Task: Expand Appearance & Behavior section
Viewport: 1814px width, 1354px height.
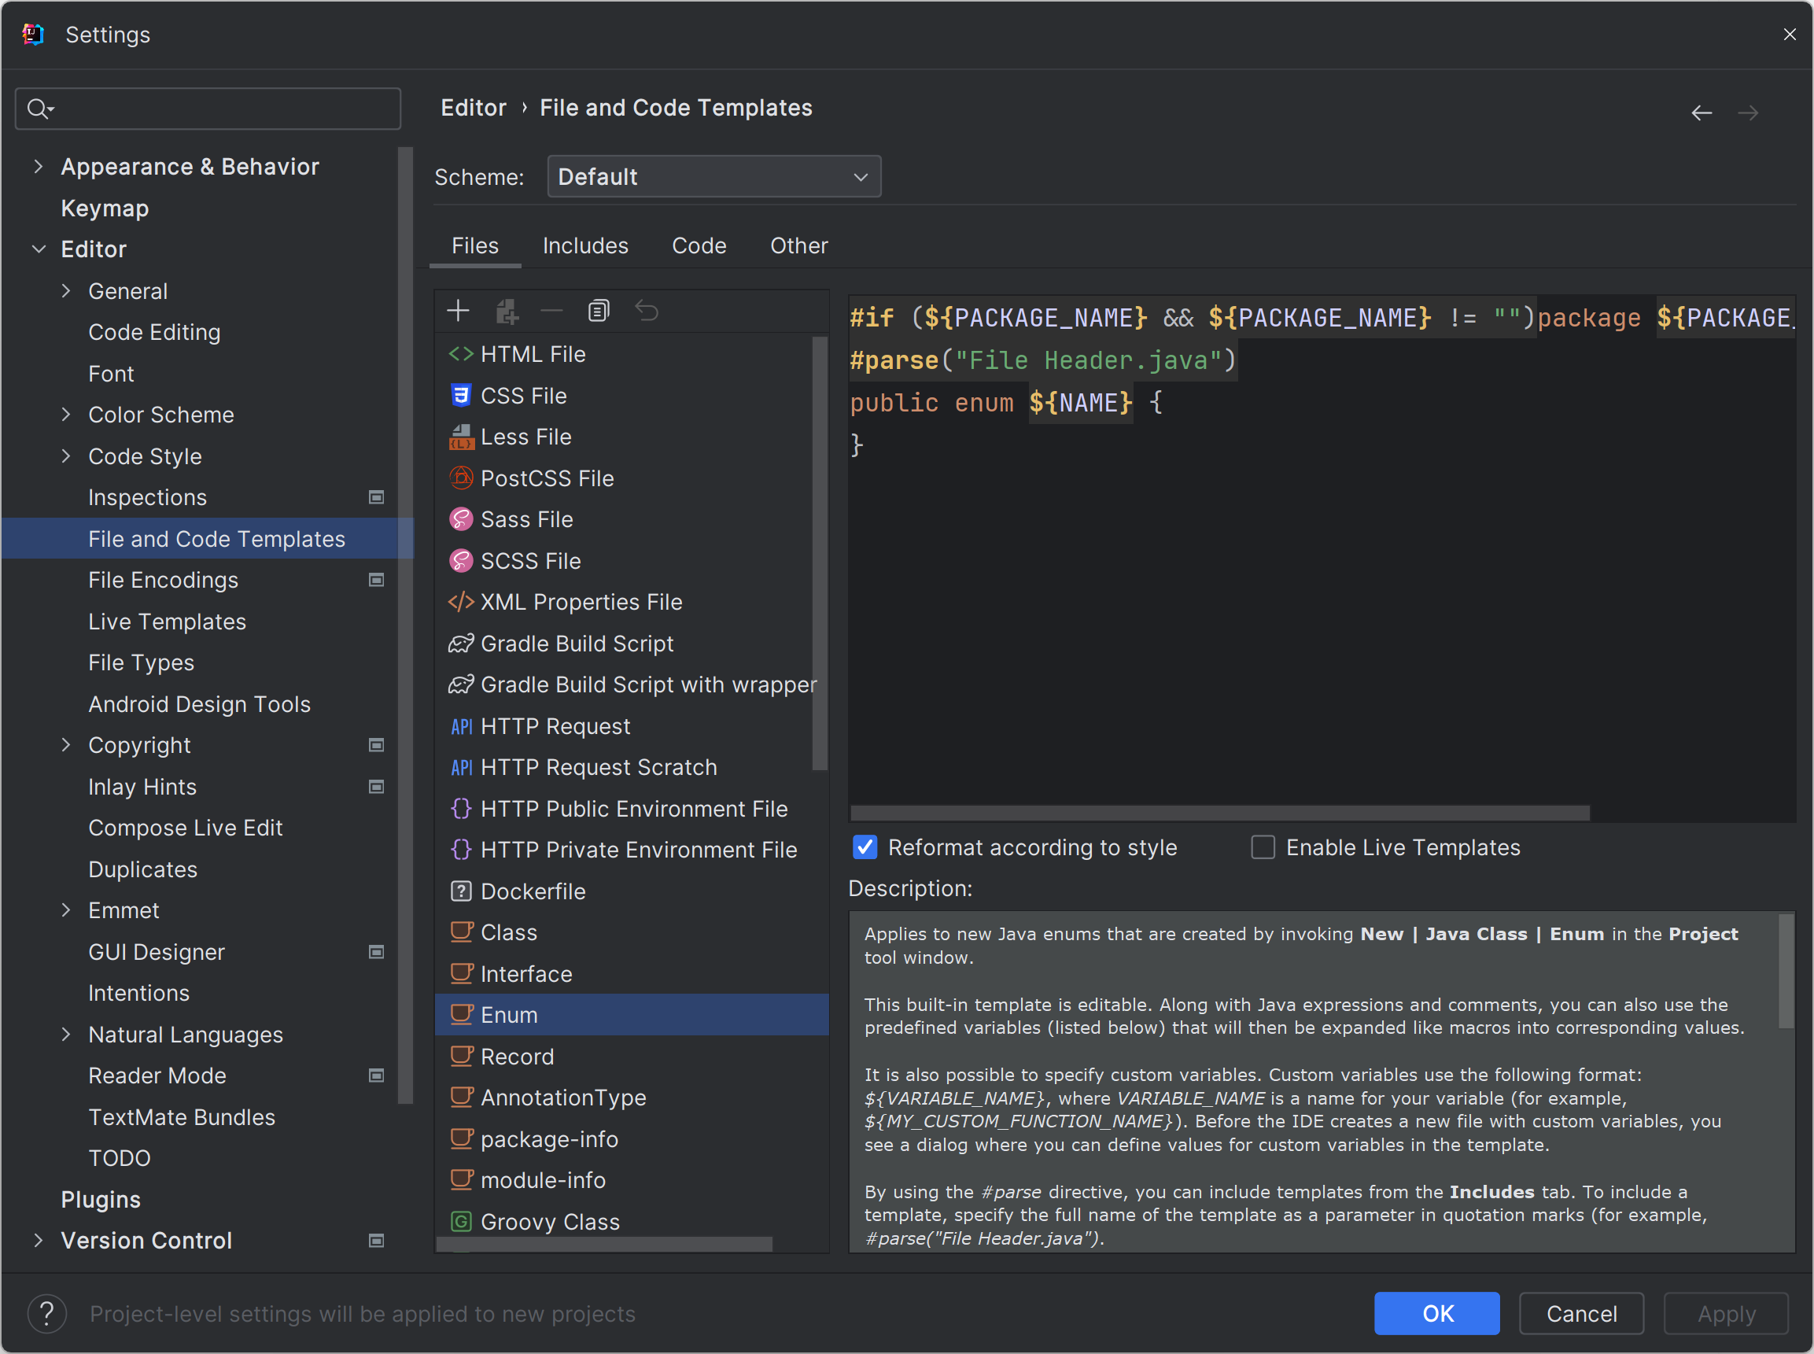Action: 39,166
